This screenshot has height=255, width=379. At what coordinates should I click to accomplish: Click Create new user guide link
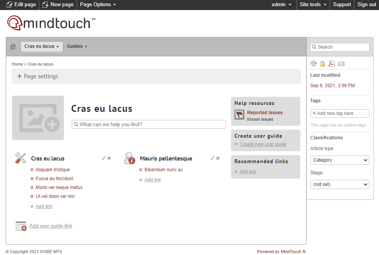[x=263, y=144]
